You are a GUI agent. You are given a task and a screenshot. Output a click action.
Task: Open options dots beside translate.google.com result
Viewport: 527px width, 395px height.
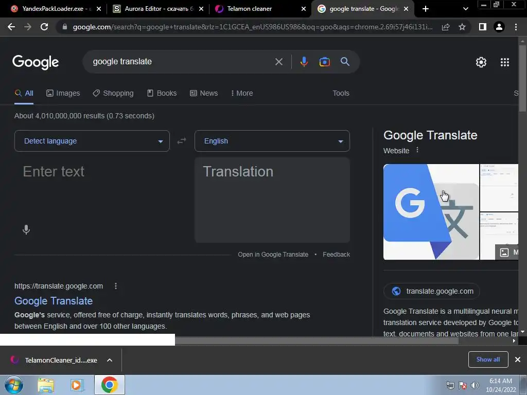pyautogui.click(x=116, y=286)
